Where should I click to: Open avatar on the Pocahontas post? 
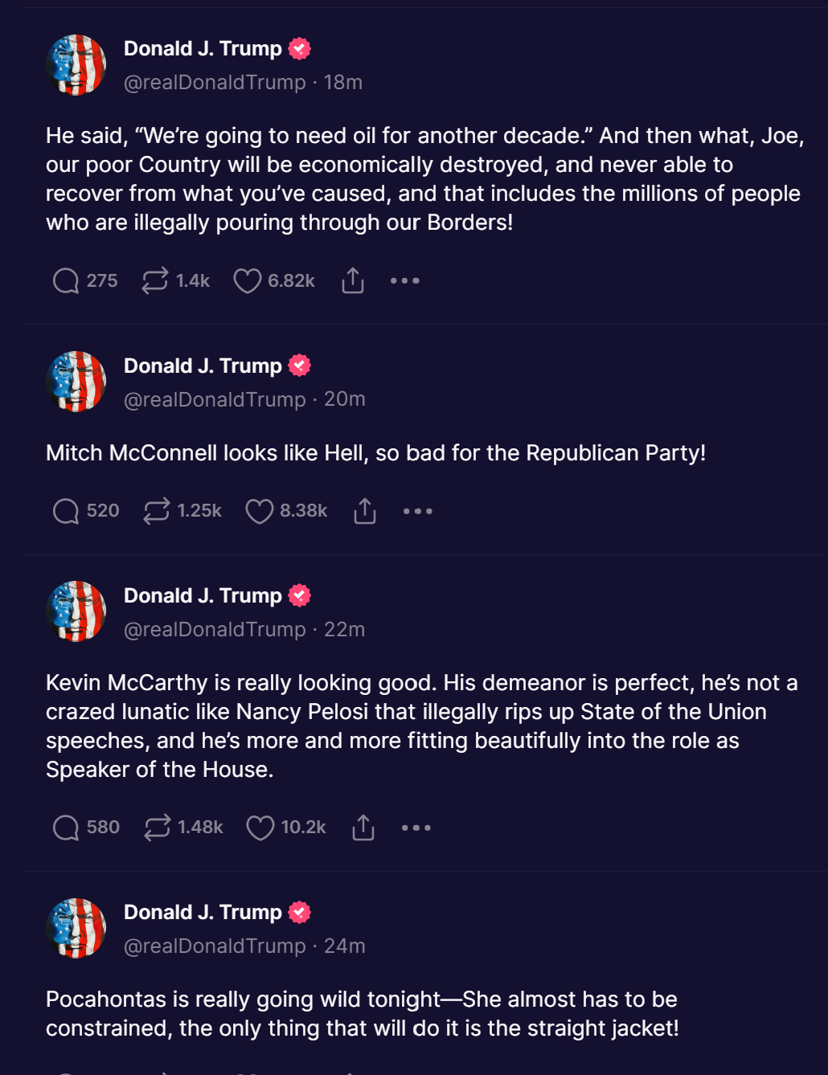76,928
